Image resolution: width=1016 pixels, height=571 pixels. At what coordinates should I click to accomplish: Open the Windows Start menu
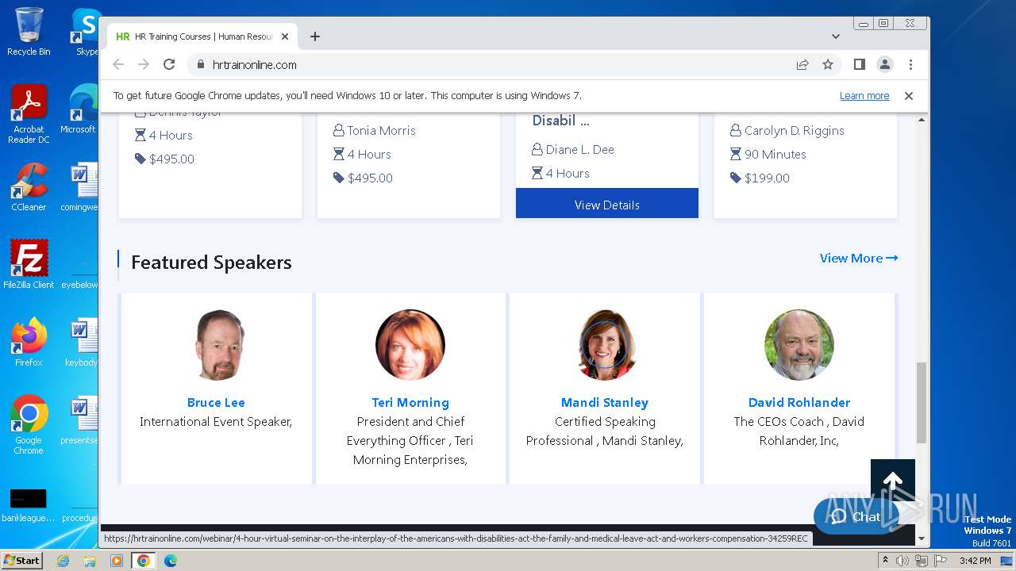[21, 561]
